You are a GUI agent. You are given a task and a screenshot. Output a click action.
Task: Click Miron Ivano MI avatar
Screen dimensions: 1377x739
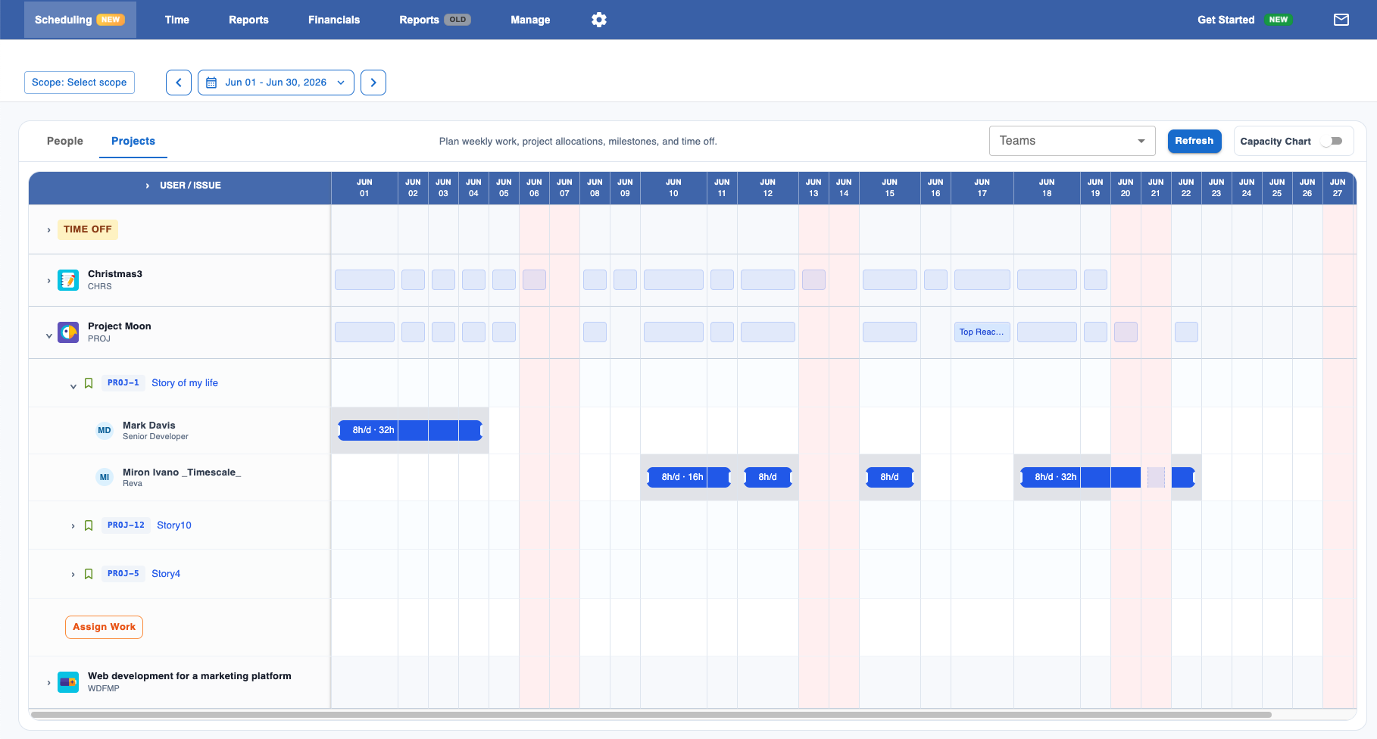(105, 478)
